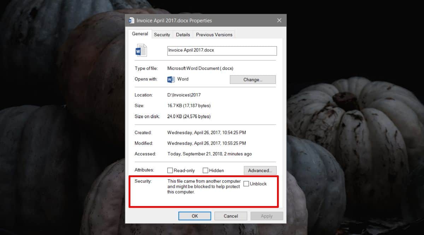424x235 pixels.
Task: Click the security warning message text
Action: (204, 186)
